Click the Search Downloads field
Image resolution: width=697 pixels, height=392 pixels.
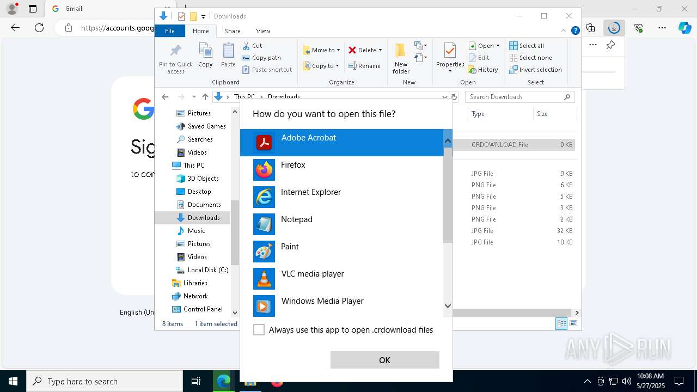point(520,97)
